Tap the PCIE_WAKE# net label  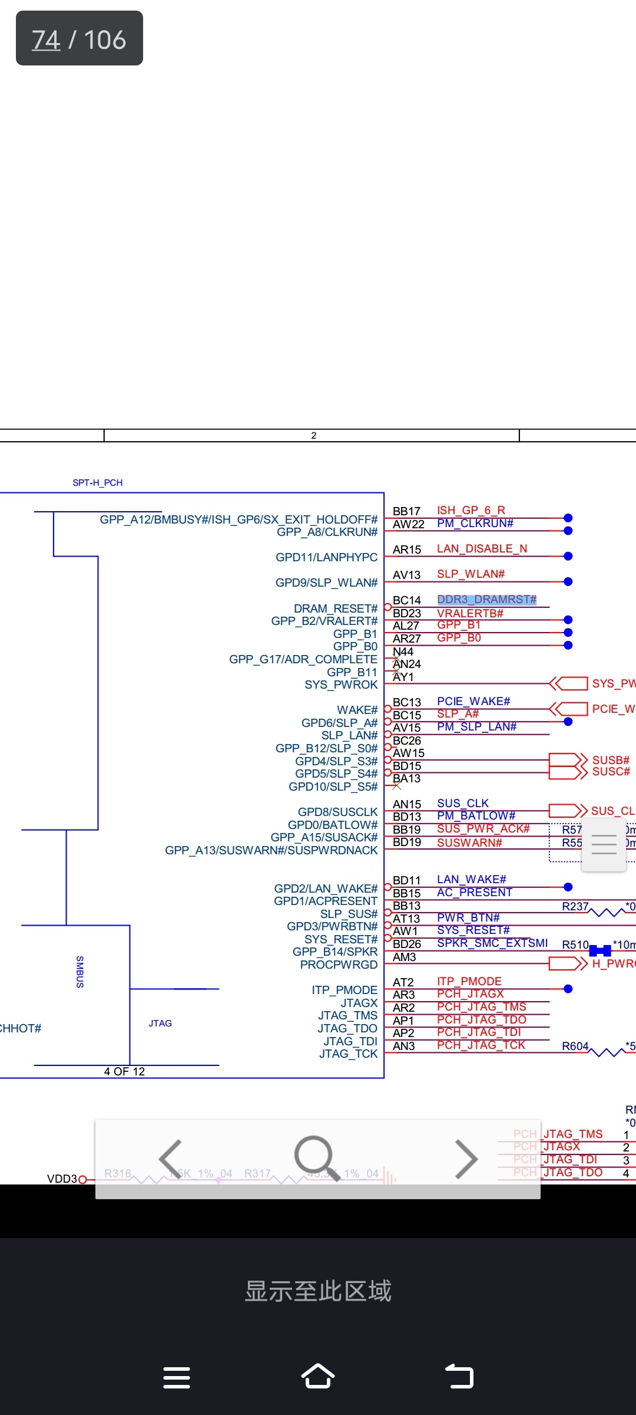473,701
